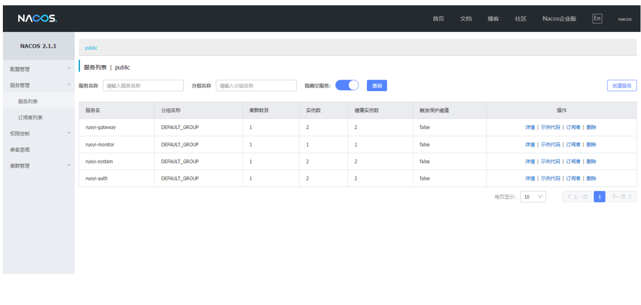Toggle the hide empty services switch
The width and height of the screenshot is (641, 305).
[x=347, y=85]
